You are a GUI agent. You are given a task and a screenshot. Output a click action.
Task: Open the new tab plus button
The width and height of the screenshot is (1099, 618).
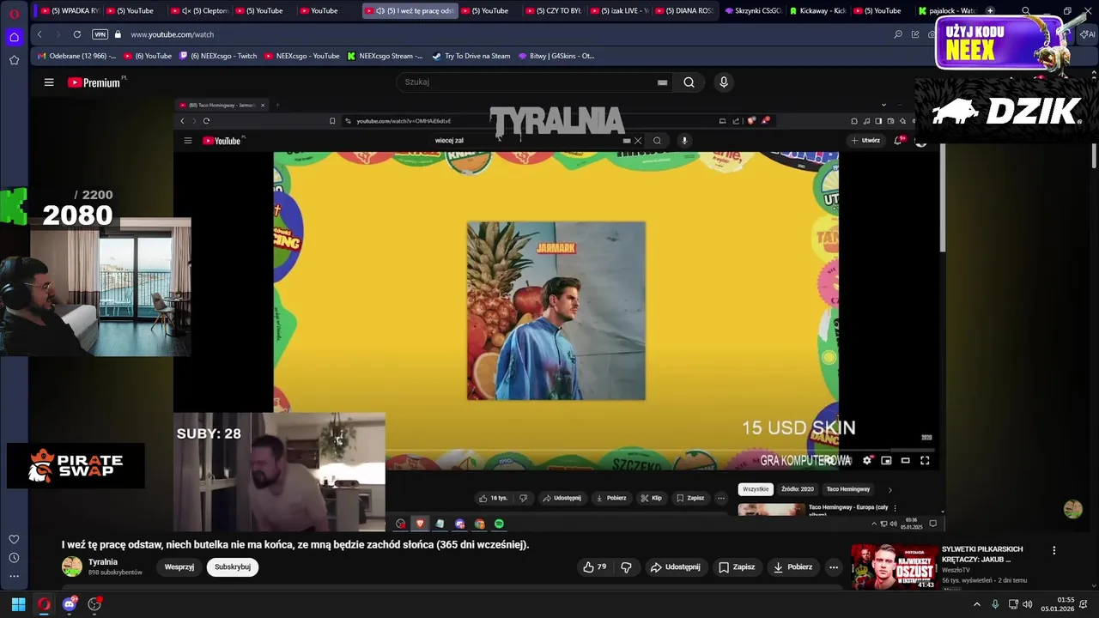pos(990,11)
